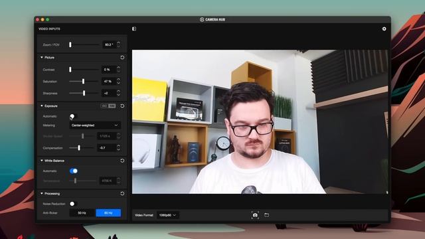Collapse the Picture section
The width and height of the screenshot is (425, 239).
pos(42,58)
